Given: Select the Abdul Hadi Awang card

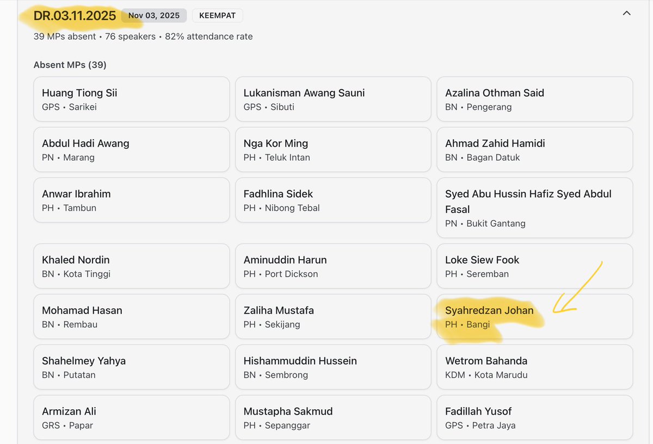Looking at the screenshot, I should tap(131, 149).
